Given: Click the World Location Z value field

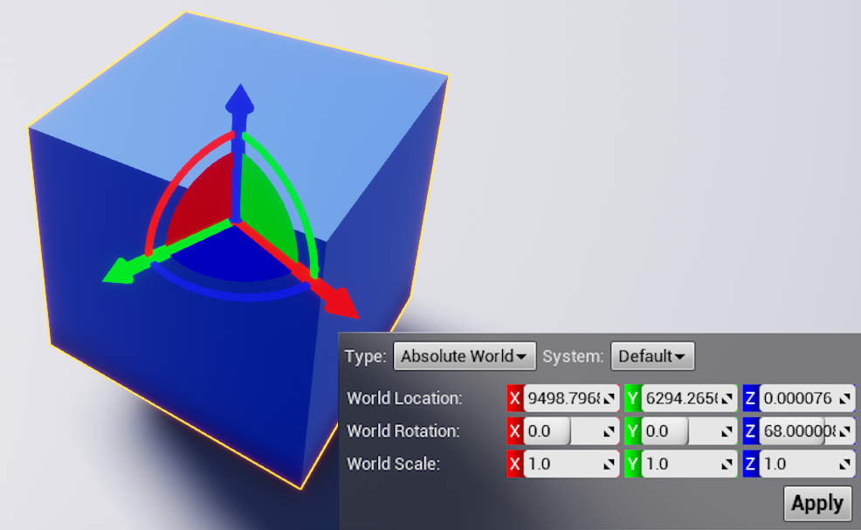Looking at the screenshot, I should coord(796,398).
